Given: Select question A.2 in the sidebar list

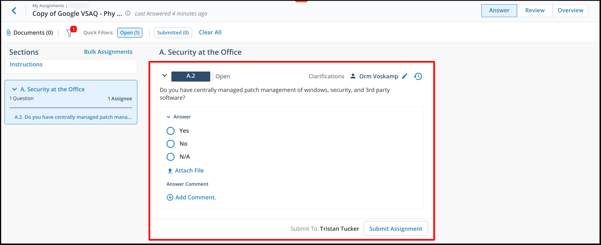Looking at the screenshot, I should [x=73, y=117].
